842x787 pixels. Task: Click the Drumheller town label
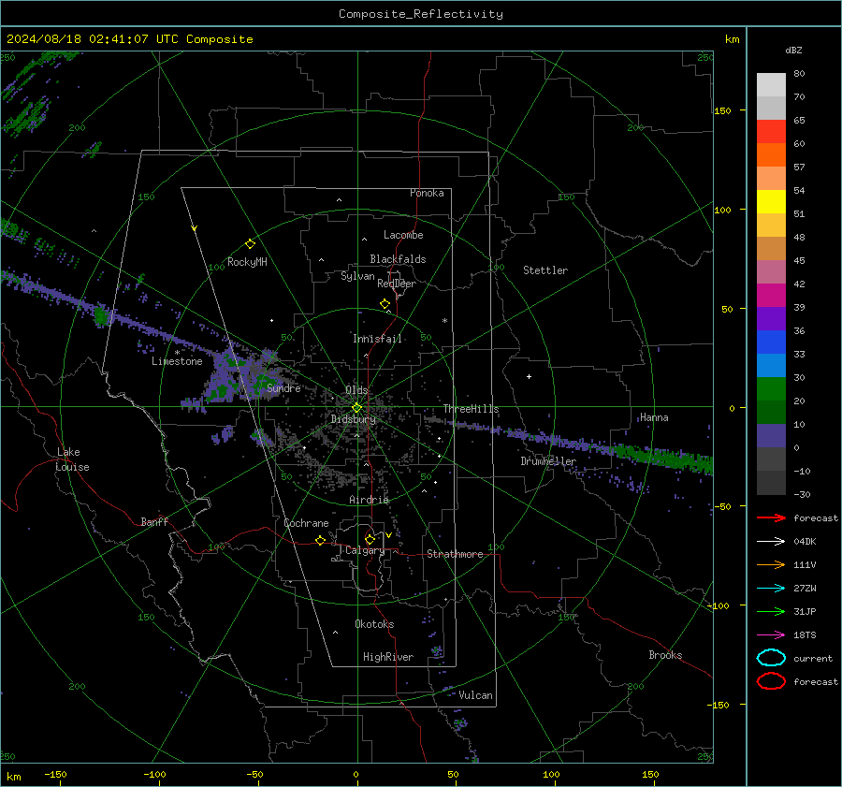point(548,461)
